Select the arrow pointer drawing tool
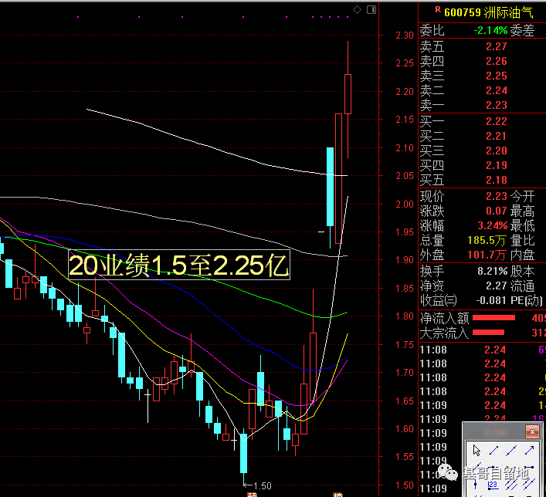 point(476,451)
